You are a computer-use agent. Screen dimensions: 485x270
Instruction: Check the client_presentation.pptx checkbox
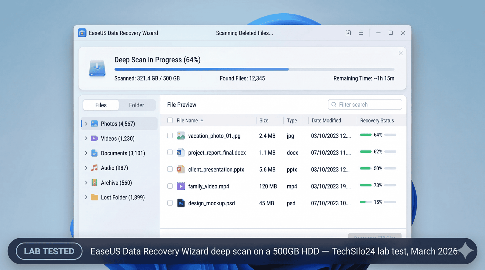click(x=170, y=169)
